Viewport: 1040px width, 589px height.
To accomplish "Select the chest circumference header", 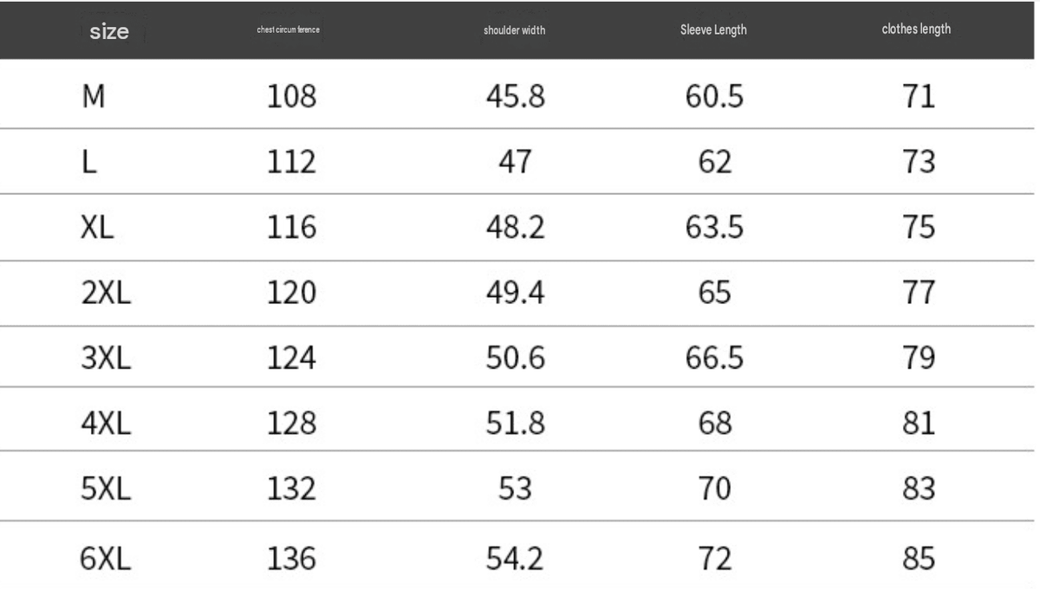I will [x=289, y=30].
